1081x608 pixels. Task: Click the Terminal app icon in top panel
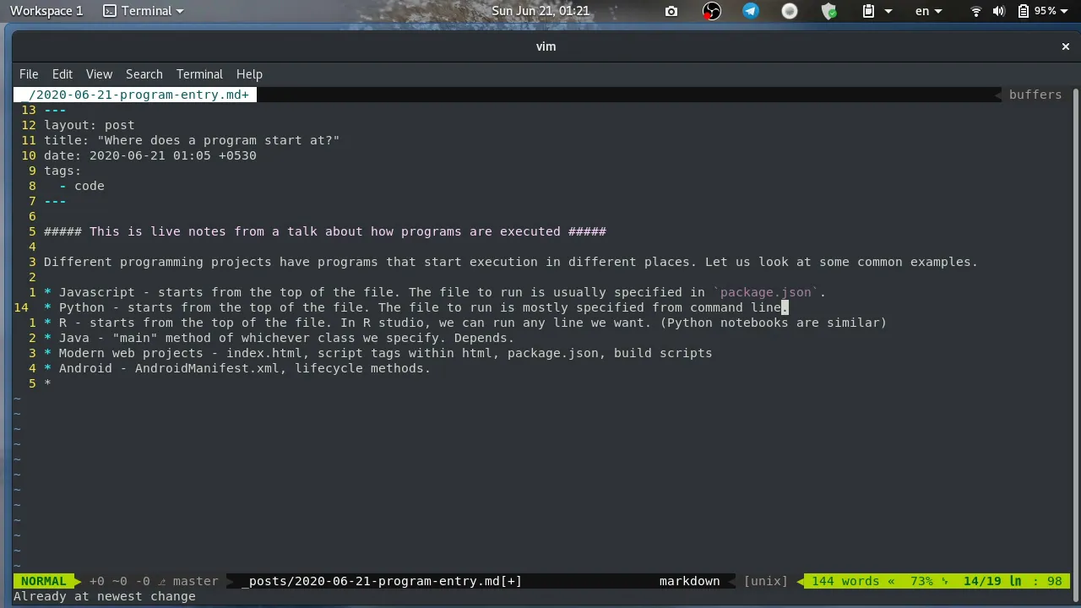110,11
